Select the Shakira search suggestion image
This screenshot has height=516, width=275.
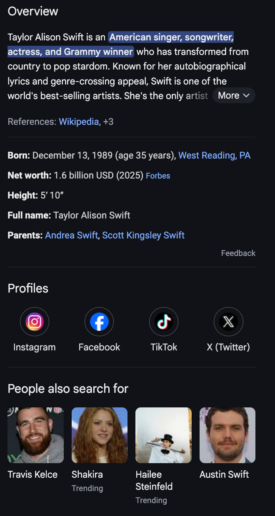(99, 435)
